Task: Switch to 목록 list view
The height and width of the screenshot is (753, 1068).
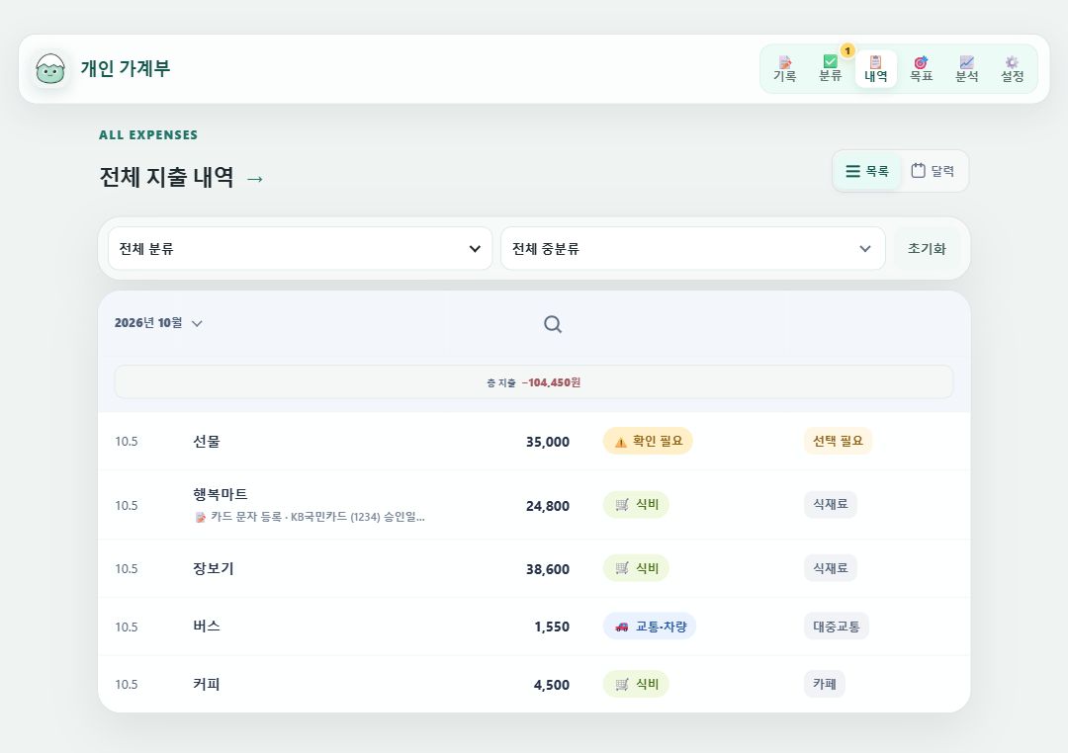Action: pyautogui.click(x=867, y=171)
